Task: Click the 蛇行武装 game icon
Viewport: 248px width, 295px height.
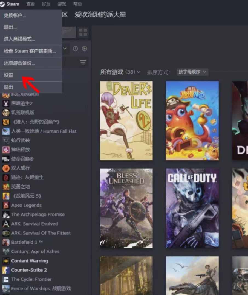Action: point(6,140)
